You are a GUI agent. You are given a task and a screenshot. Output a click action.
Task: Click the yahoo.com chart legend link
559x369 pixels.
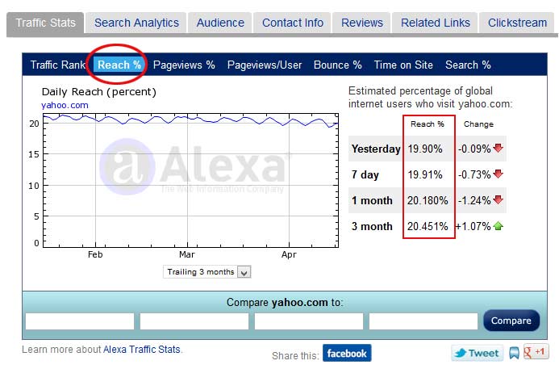(x=65, y=105)
